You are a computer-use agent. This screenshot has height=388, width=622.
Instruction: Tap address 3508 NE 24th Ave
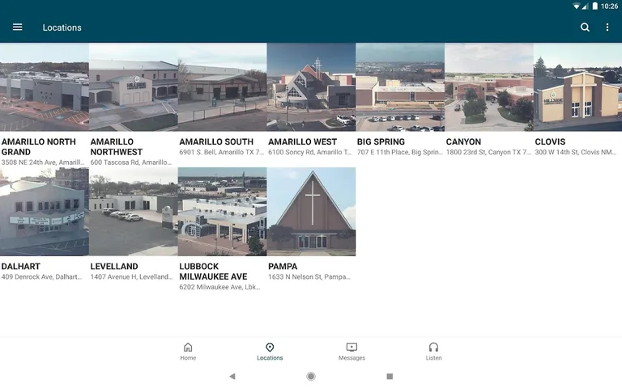click(43, 162)
